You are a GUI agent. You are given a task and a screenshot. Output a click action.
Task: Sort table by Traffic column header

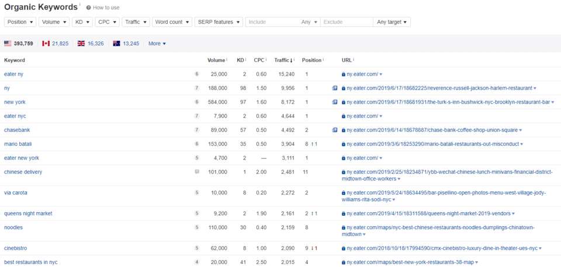(283, 60)
